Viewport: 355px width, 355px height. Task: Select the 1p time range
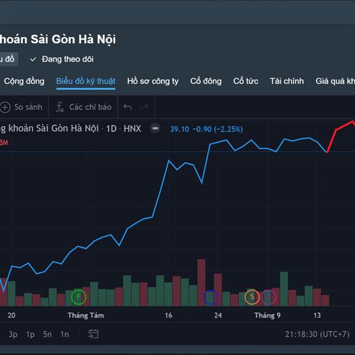[30, 334]
